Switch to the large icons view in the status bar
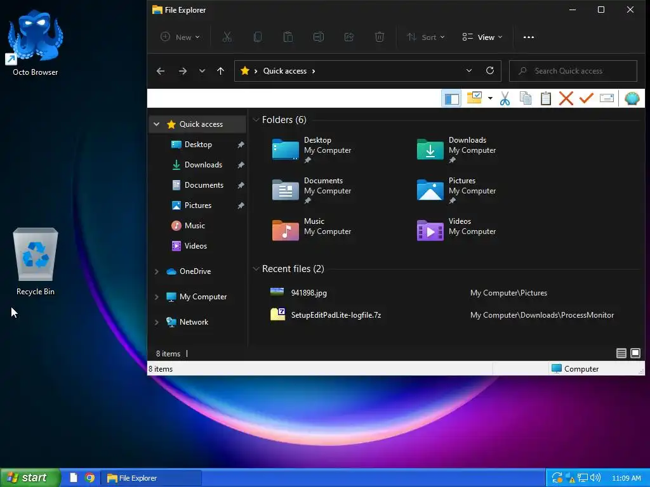Image resolution: width=650 pixels, height=487 pixels. pos(635,353)
